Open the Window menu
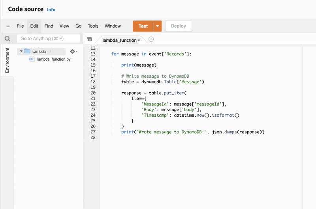The image size is (316, 209). (113, 26)
